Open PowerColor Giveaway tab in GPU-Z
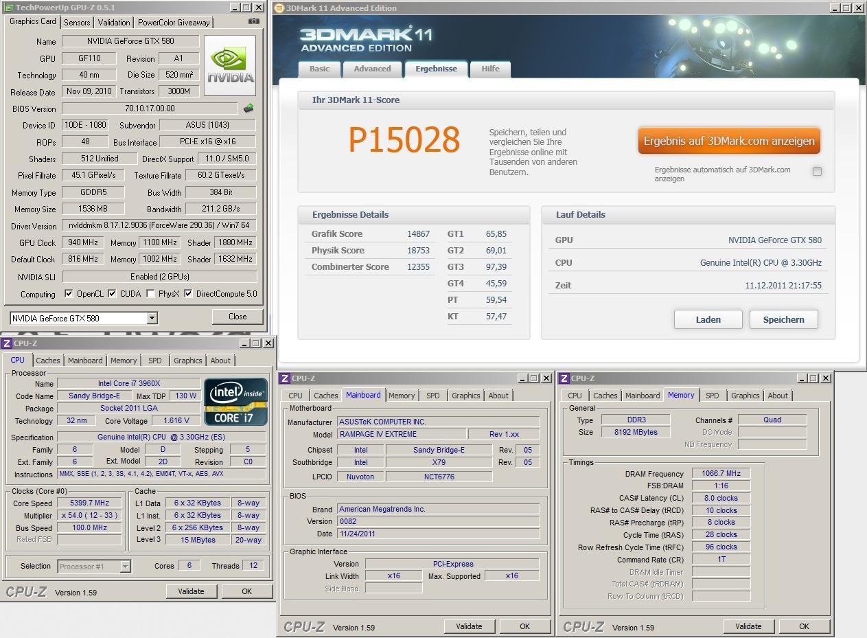 tap(174, 22)
